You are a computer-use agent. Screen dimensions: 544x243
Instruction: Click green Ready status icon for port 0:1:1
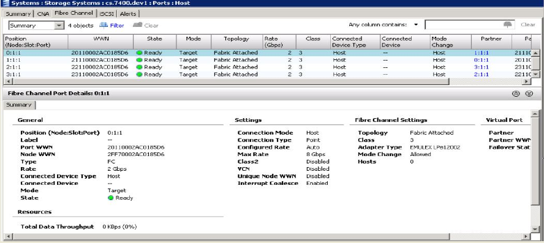point(139,53)
